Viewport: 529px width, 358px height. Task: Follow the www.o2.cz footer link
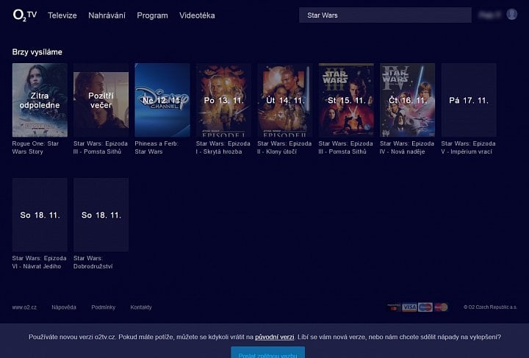tap(24, 307)
